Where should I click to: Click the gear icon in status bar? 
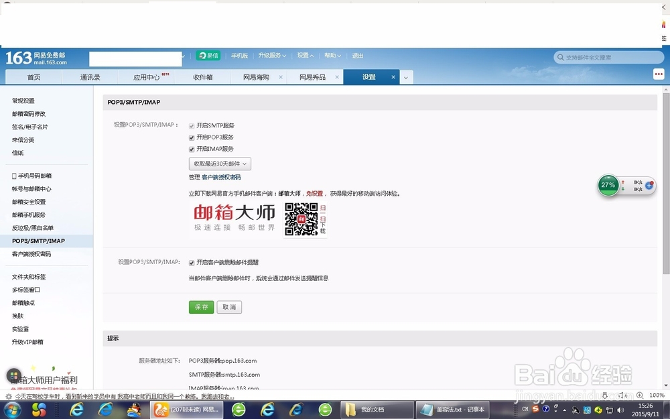pyautogui.click(x=9, y=396)
